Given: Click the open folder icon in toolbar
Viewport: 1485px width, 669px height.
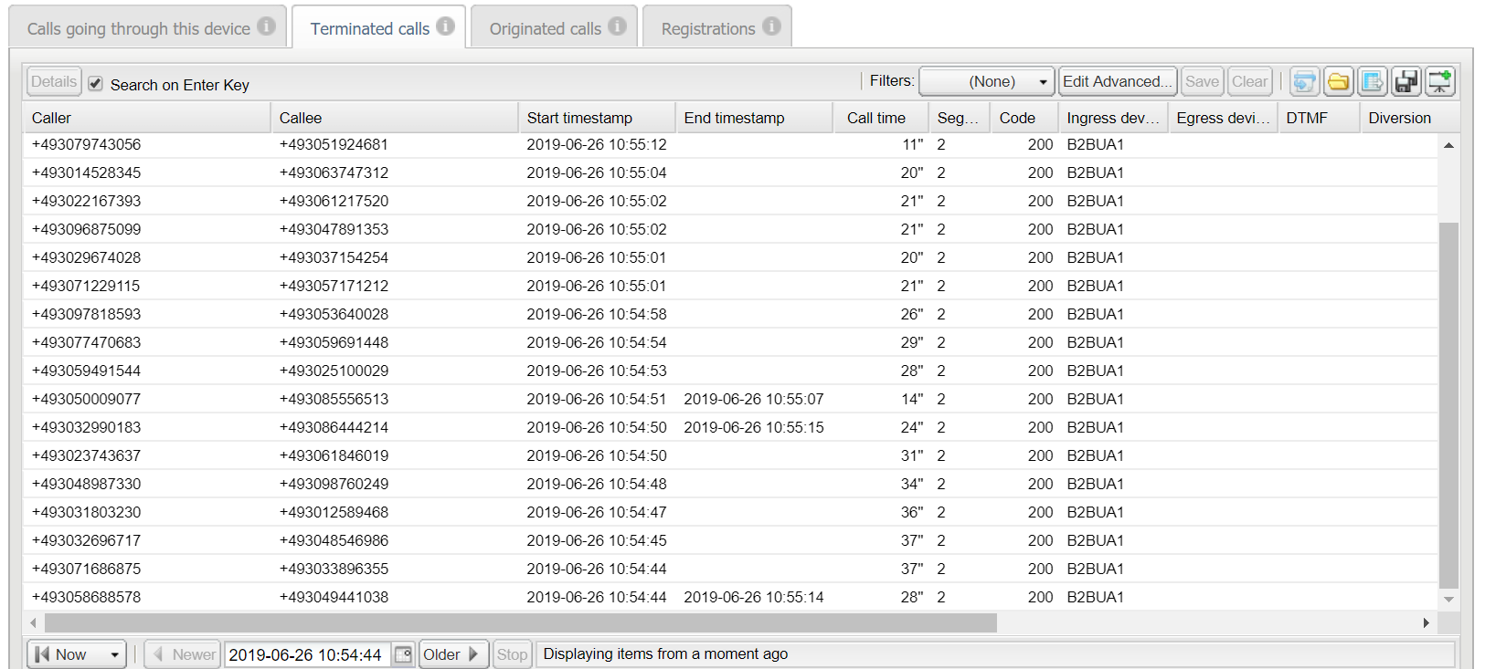Looking at the screenshot, I should click(1338, 82).
